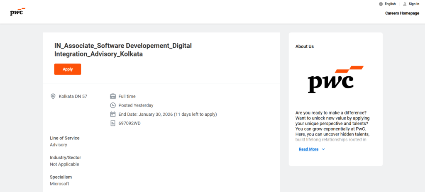This screenshot has height=192, width=425.
Task: Click the globe language icon
Action: pyautogui.click(x=381, y=4)
